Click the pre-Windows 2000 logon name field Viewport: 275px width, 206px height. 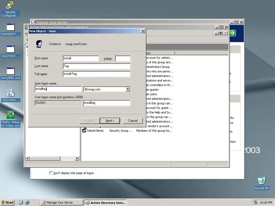click(x=107, y=103)
